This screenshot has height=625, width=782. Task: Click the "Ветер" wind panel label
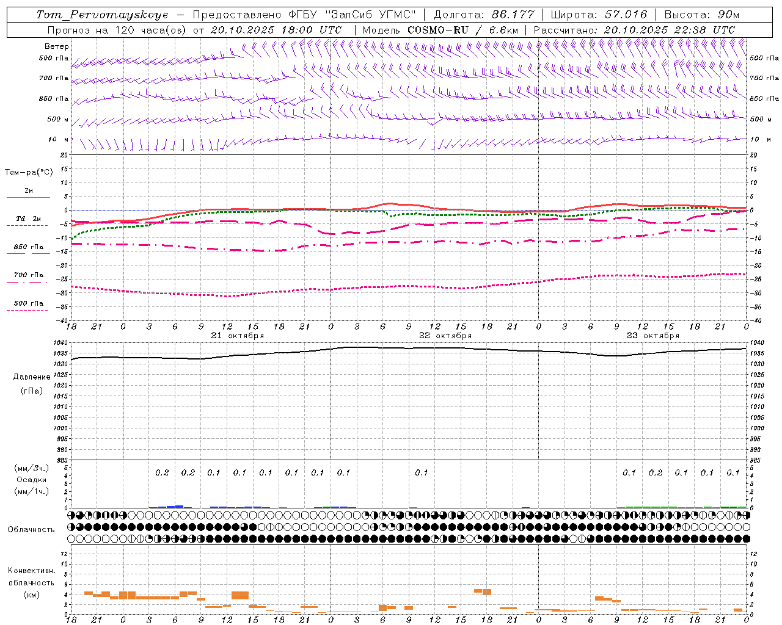57,46
